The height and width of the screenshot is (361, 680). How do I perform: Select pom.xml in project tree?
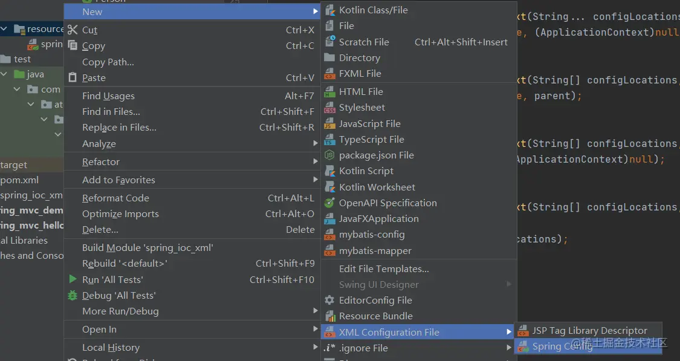pos(19,180)
